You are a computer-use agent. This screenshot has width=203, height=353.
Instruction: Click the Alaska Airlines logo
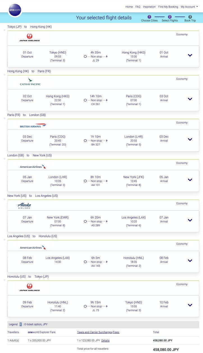click(24, 206)
